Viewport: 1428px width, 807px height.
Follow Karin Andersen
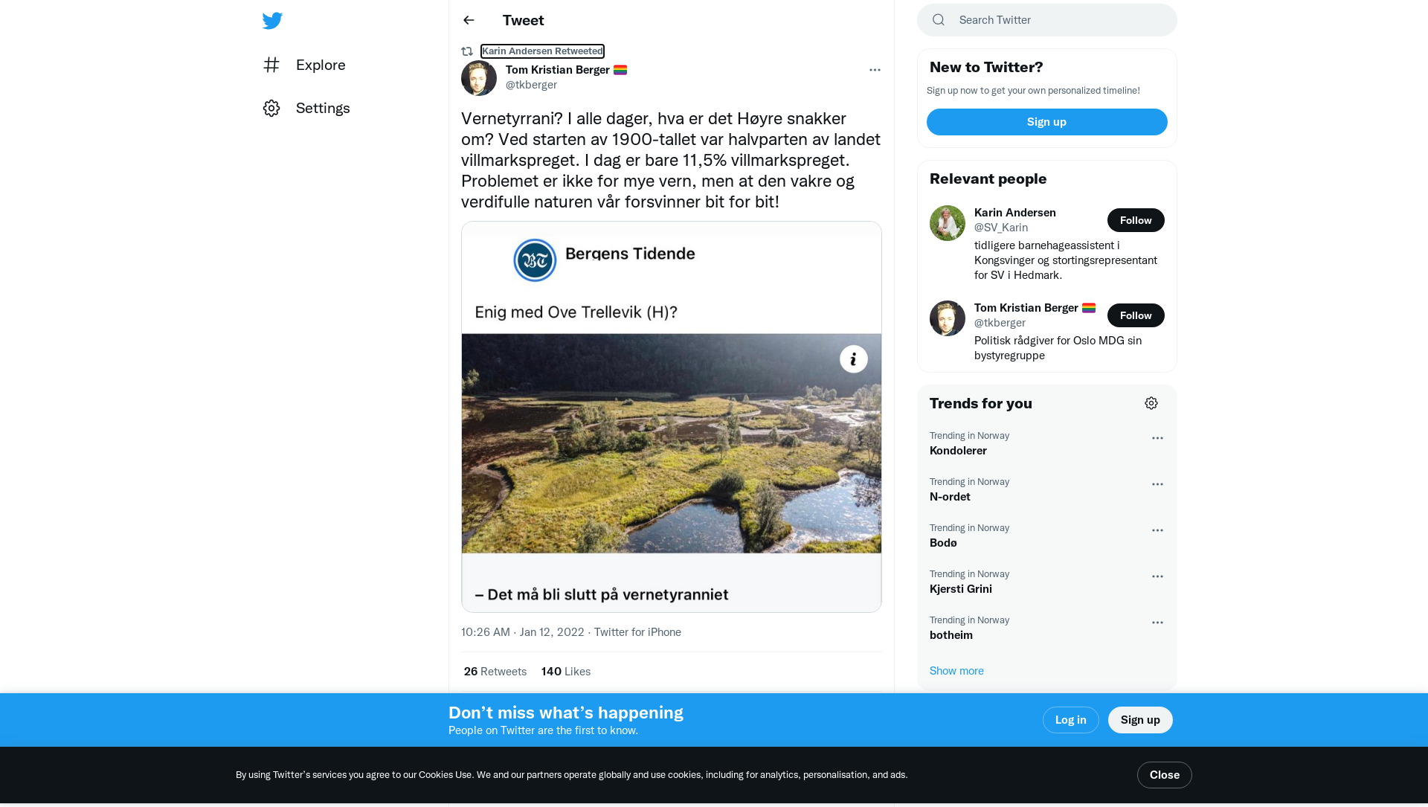tap(1136, 220)
